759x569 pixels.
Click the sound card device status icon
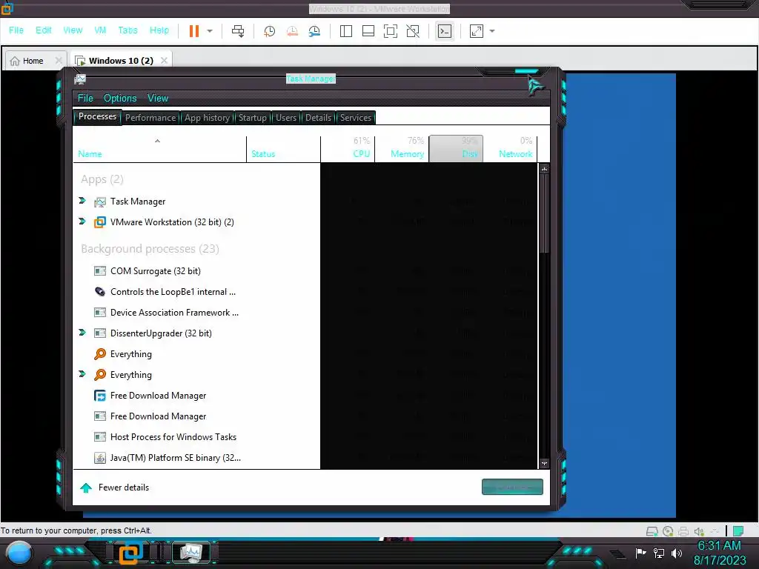click(699, 532)
